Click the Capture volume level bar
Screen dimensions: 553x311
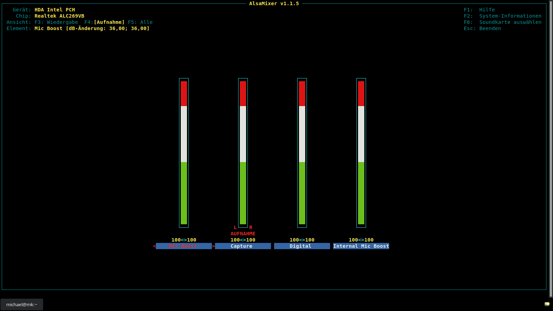(x=243, y=153)
